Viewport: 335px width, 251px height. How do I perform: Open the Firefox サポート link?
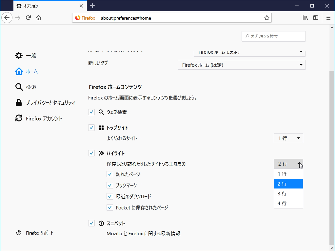[x=39, y=233]
